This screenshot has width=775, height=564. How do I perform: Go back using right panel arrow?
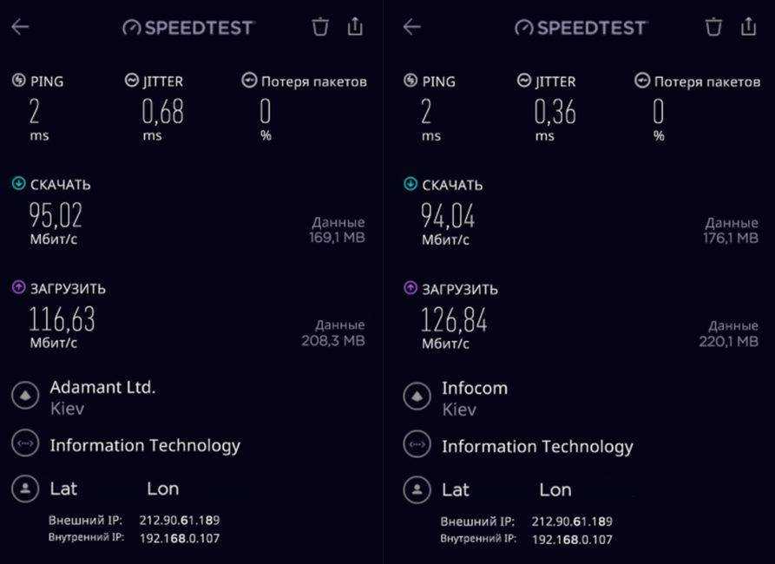(412, 27)
